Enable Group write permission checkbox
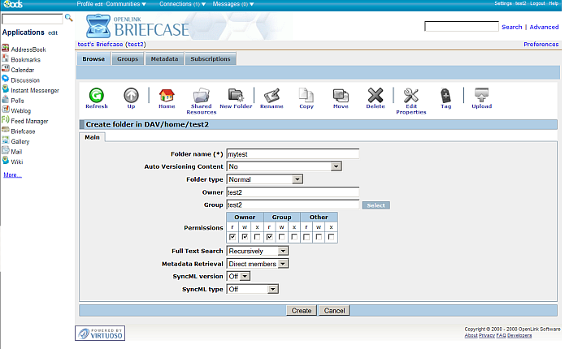Viewport: 569px width, 349px height. point(281,237)
